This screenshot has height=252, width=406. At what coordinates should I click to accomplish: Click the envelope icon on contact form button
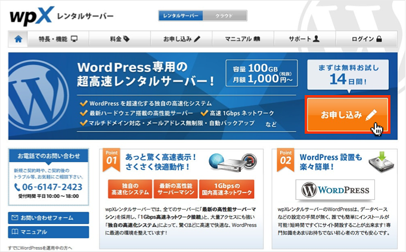(x=15, y=218)
